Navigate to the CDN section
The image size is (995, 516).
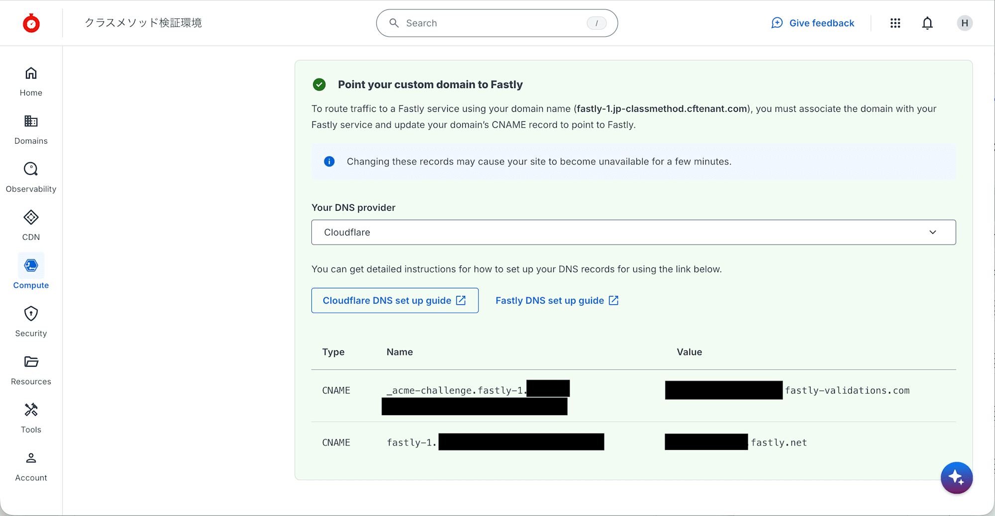pyautogui.click(x=31, y=226)
